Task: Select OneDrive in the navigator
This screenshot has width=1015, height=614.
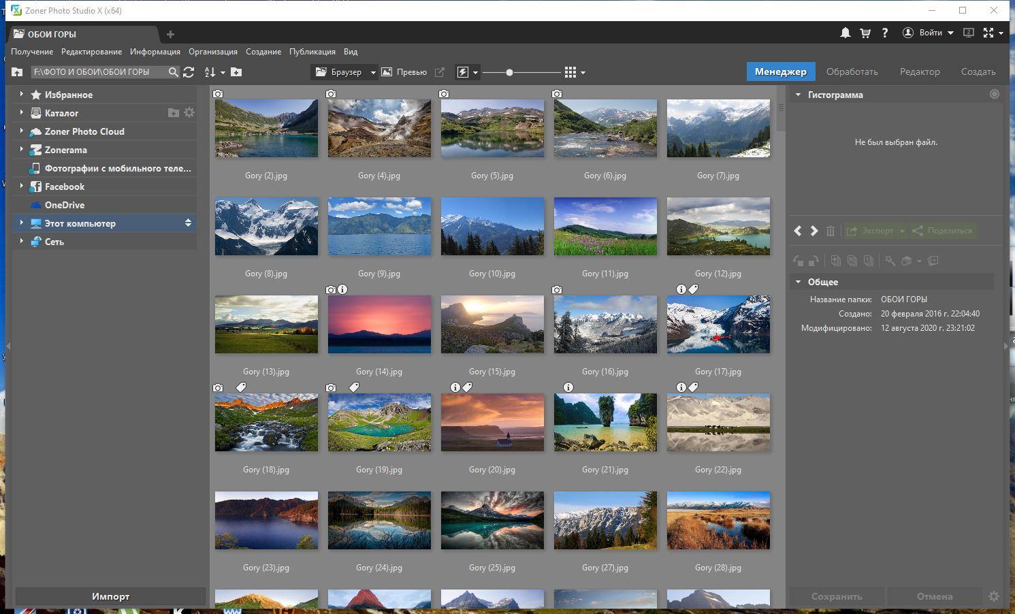Action: tap(105, 205)
